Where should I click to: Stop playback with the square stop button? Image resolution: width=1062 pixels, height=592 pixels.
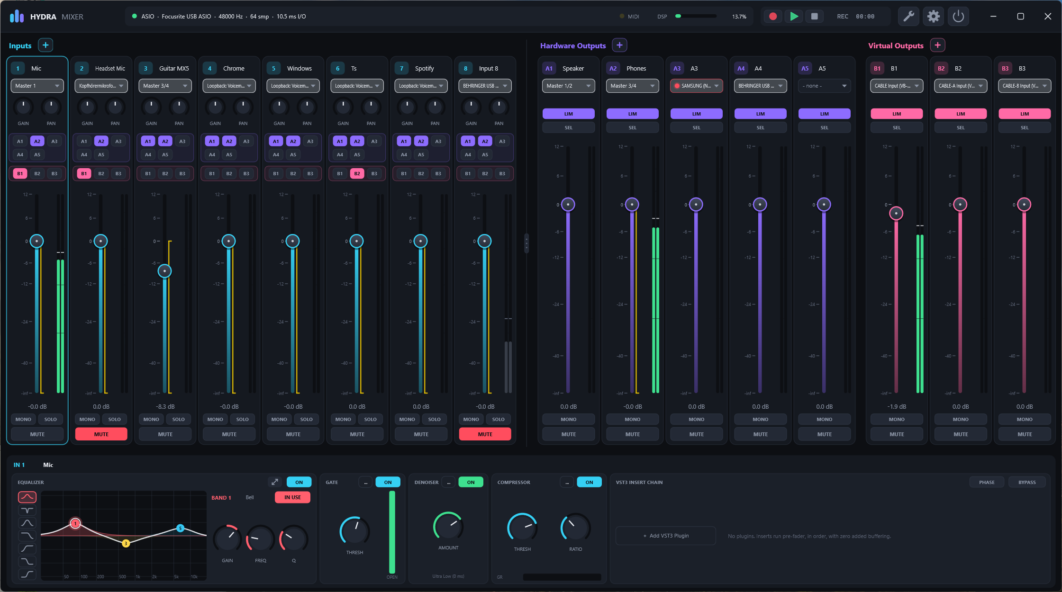[x=815, y=17]
